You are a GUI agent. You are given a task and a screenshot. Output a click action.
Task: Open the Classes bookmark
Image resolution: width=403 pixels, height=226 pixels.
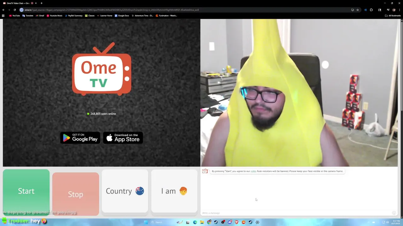point(90,15)
